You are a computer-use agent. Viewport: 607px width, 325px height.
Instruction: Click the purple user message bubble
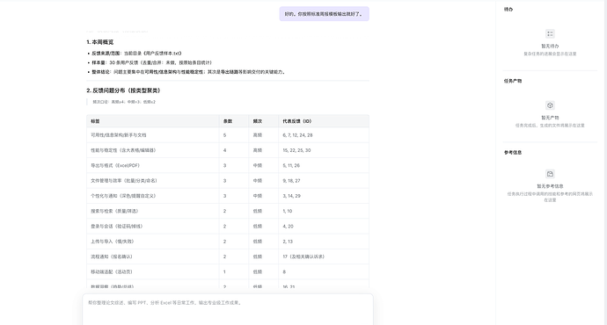(324, 14)
